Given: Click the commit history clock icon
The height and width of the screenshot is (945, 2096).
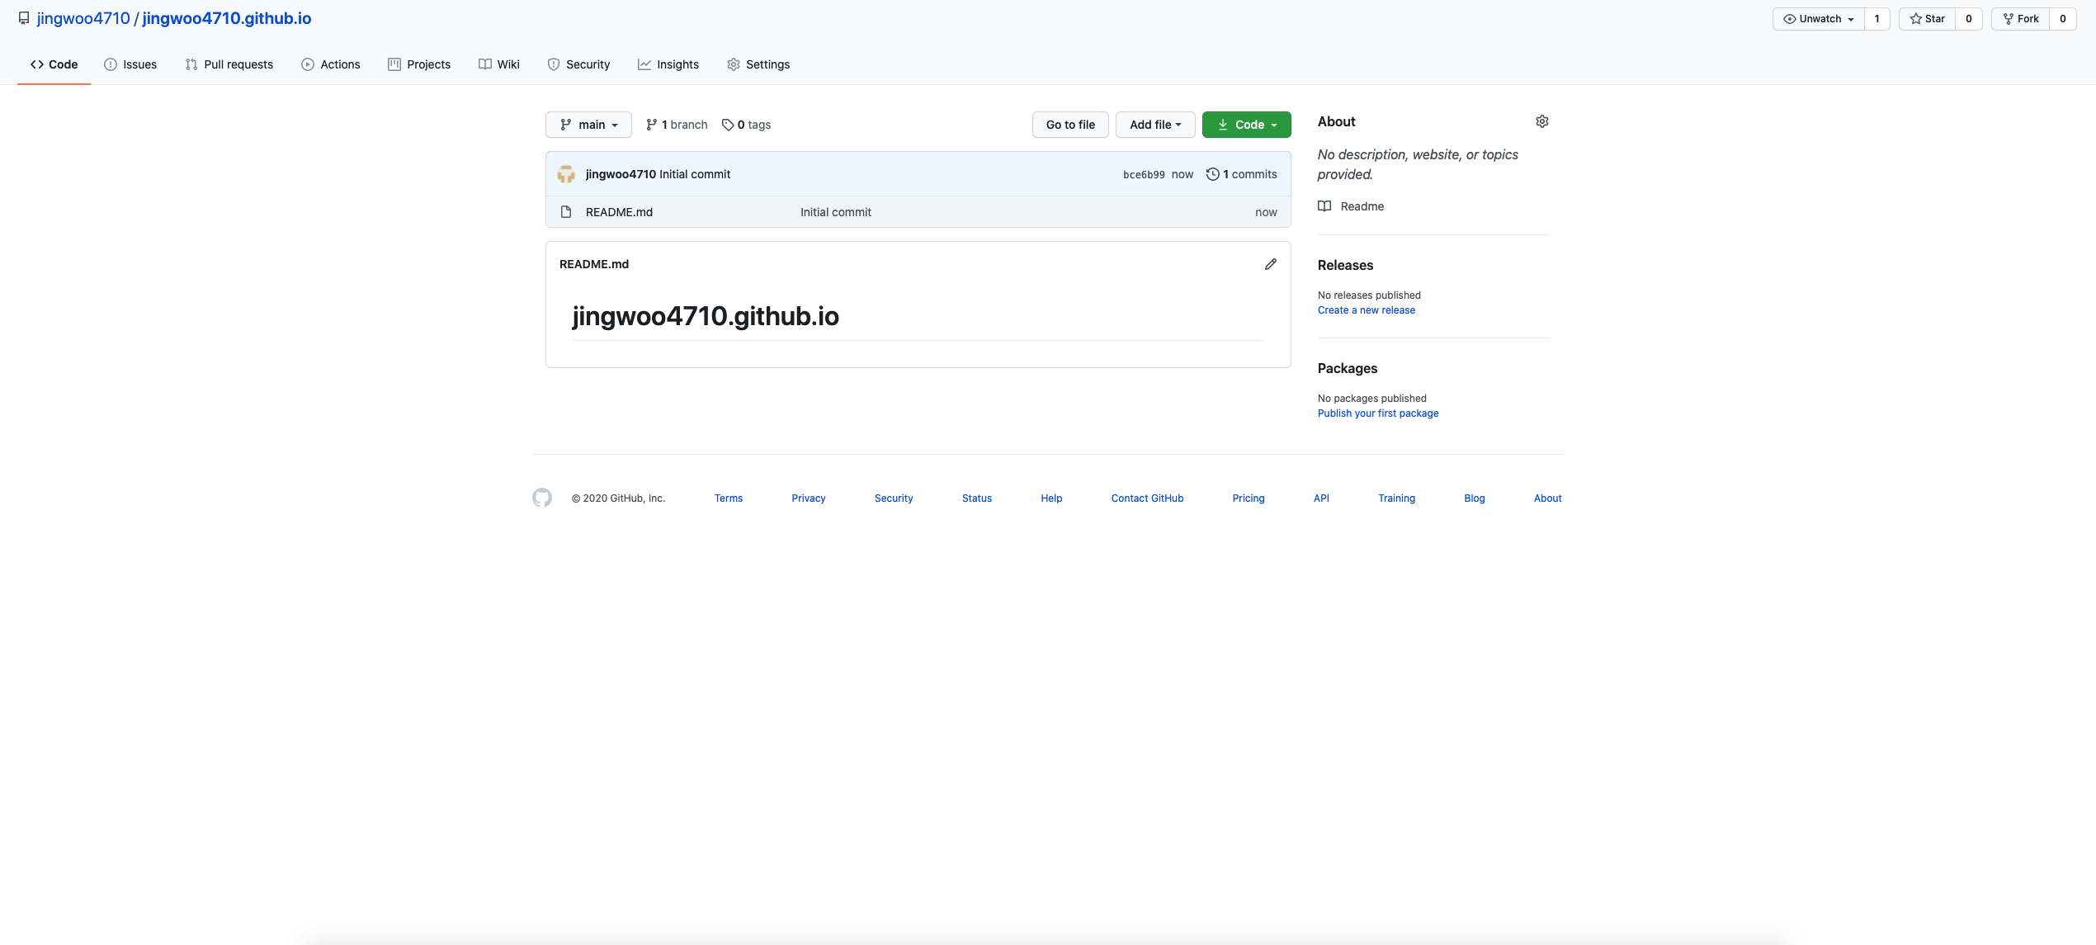Looking at the screenshot, I should [x=1212, y=174].
